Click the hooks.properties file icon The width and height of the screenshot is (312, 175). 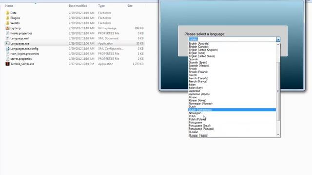[x=7, y=33]
